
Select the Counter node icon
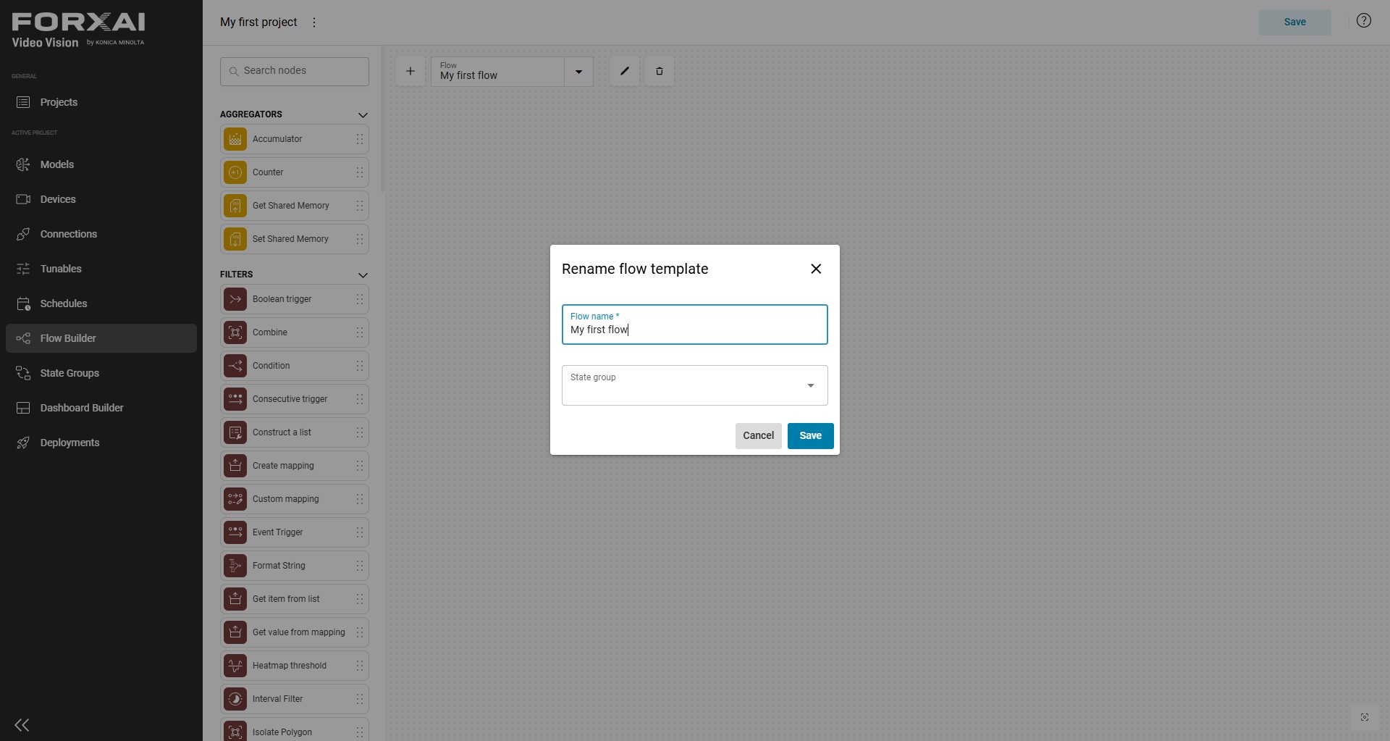(235, 172)
